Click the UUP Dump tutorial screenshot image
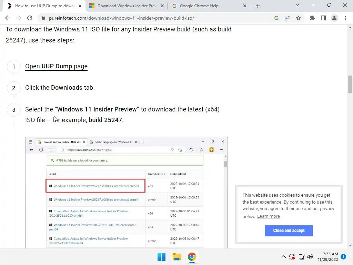The width and height of the screenshot is (353, 265). (x=127, y=193)
